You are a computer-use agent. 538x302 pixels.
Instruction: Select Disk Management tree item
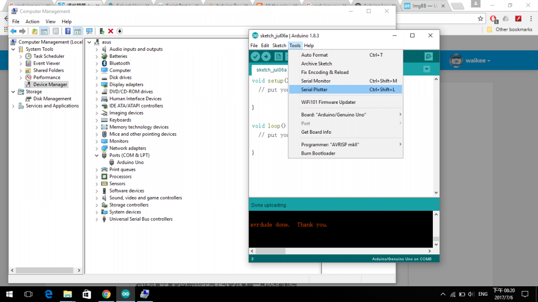tap(52, 99)
